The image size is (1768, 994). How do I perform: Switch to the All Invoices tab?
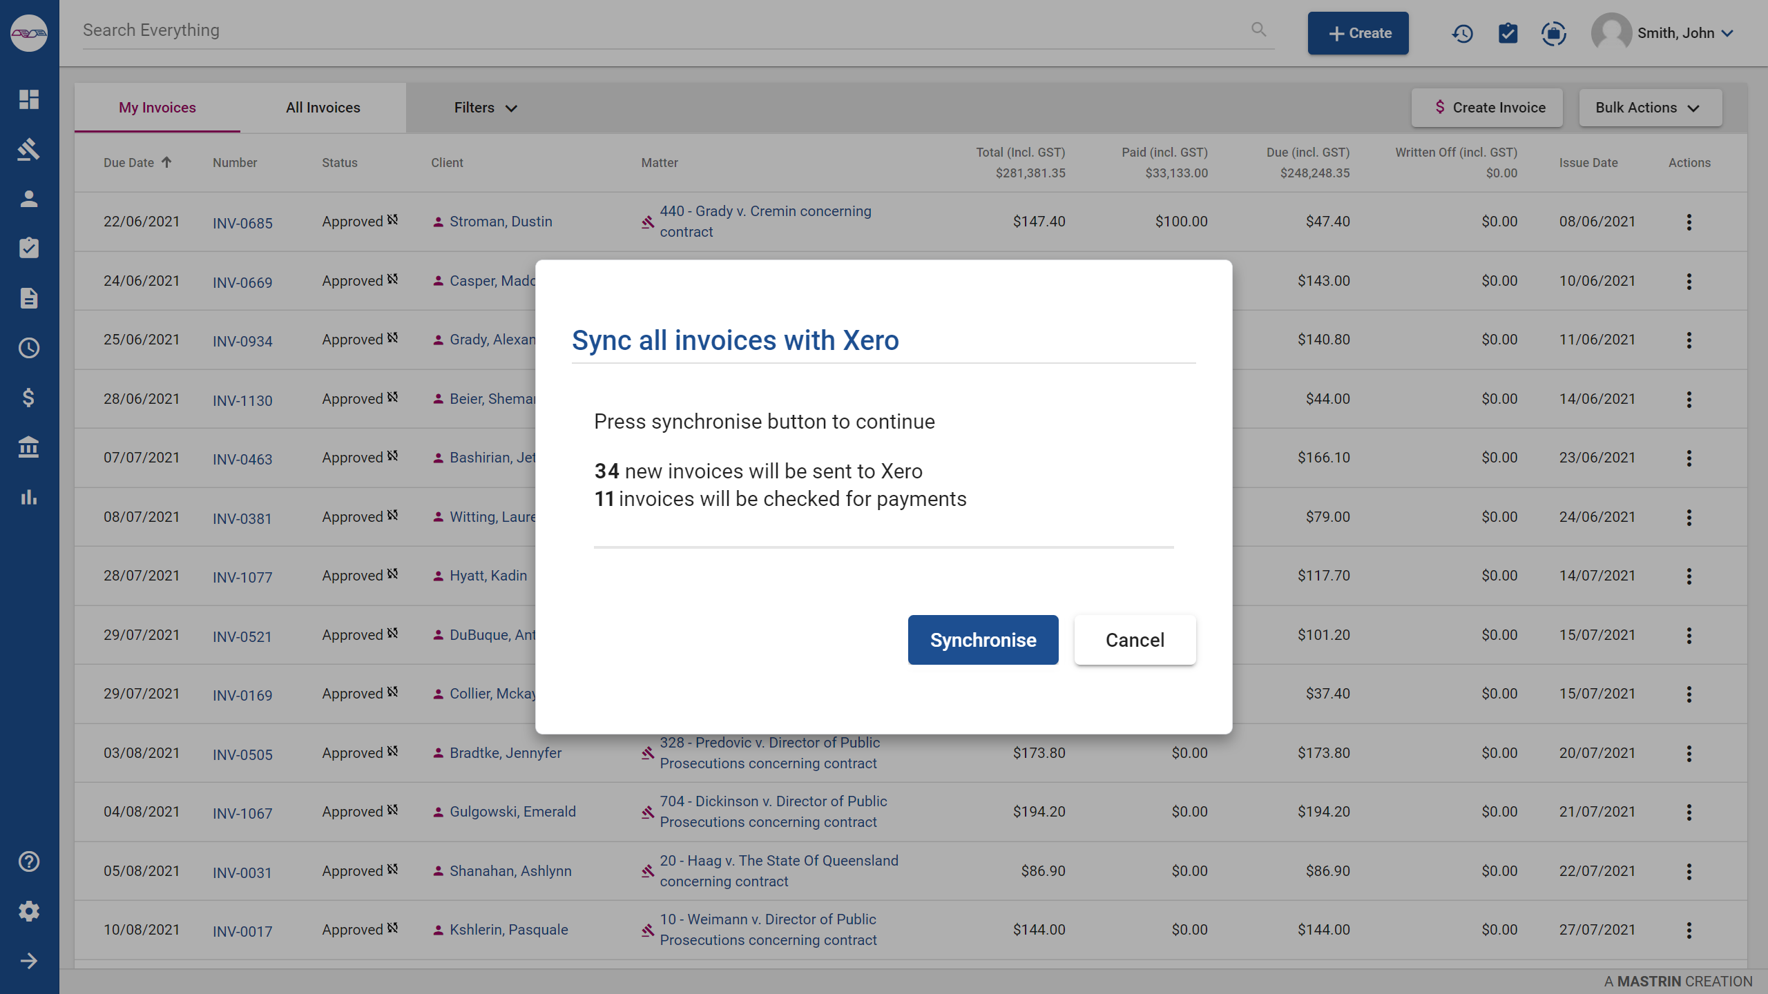click(x=323, y=108)
